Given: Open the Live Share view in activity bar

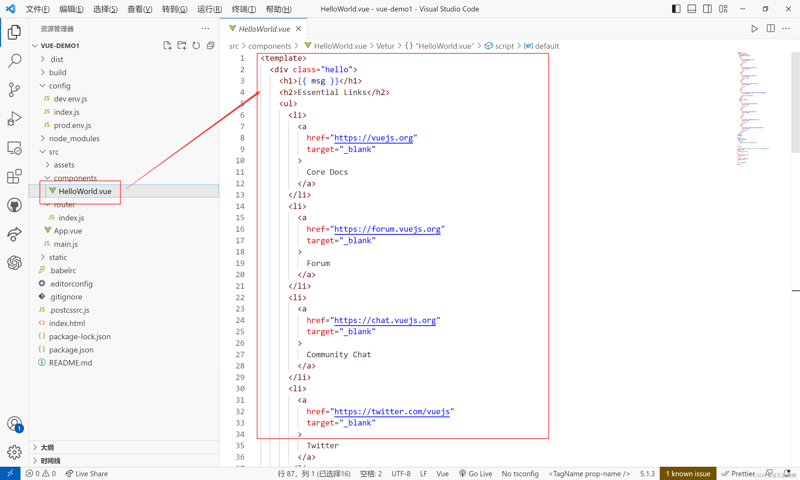Looking at the screenshot, I should pyautogui.click(x=14, y=234).
